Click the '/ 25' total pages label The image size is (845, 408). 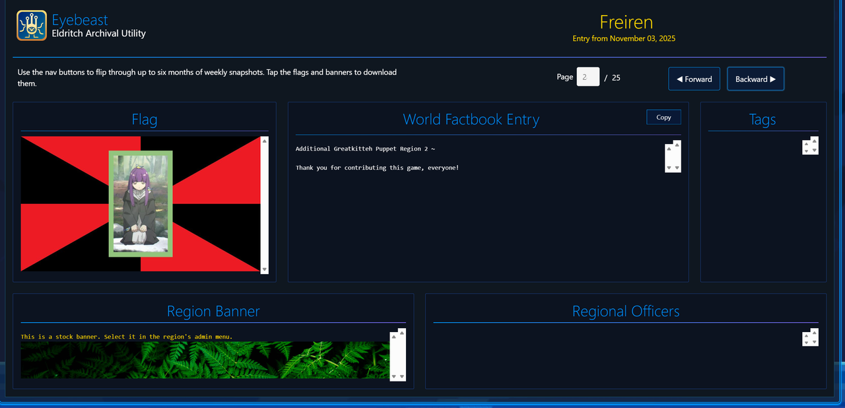click(613, 77)
